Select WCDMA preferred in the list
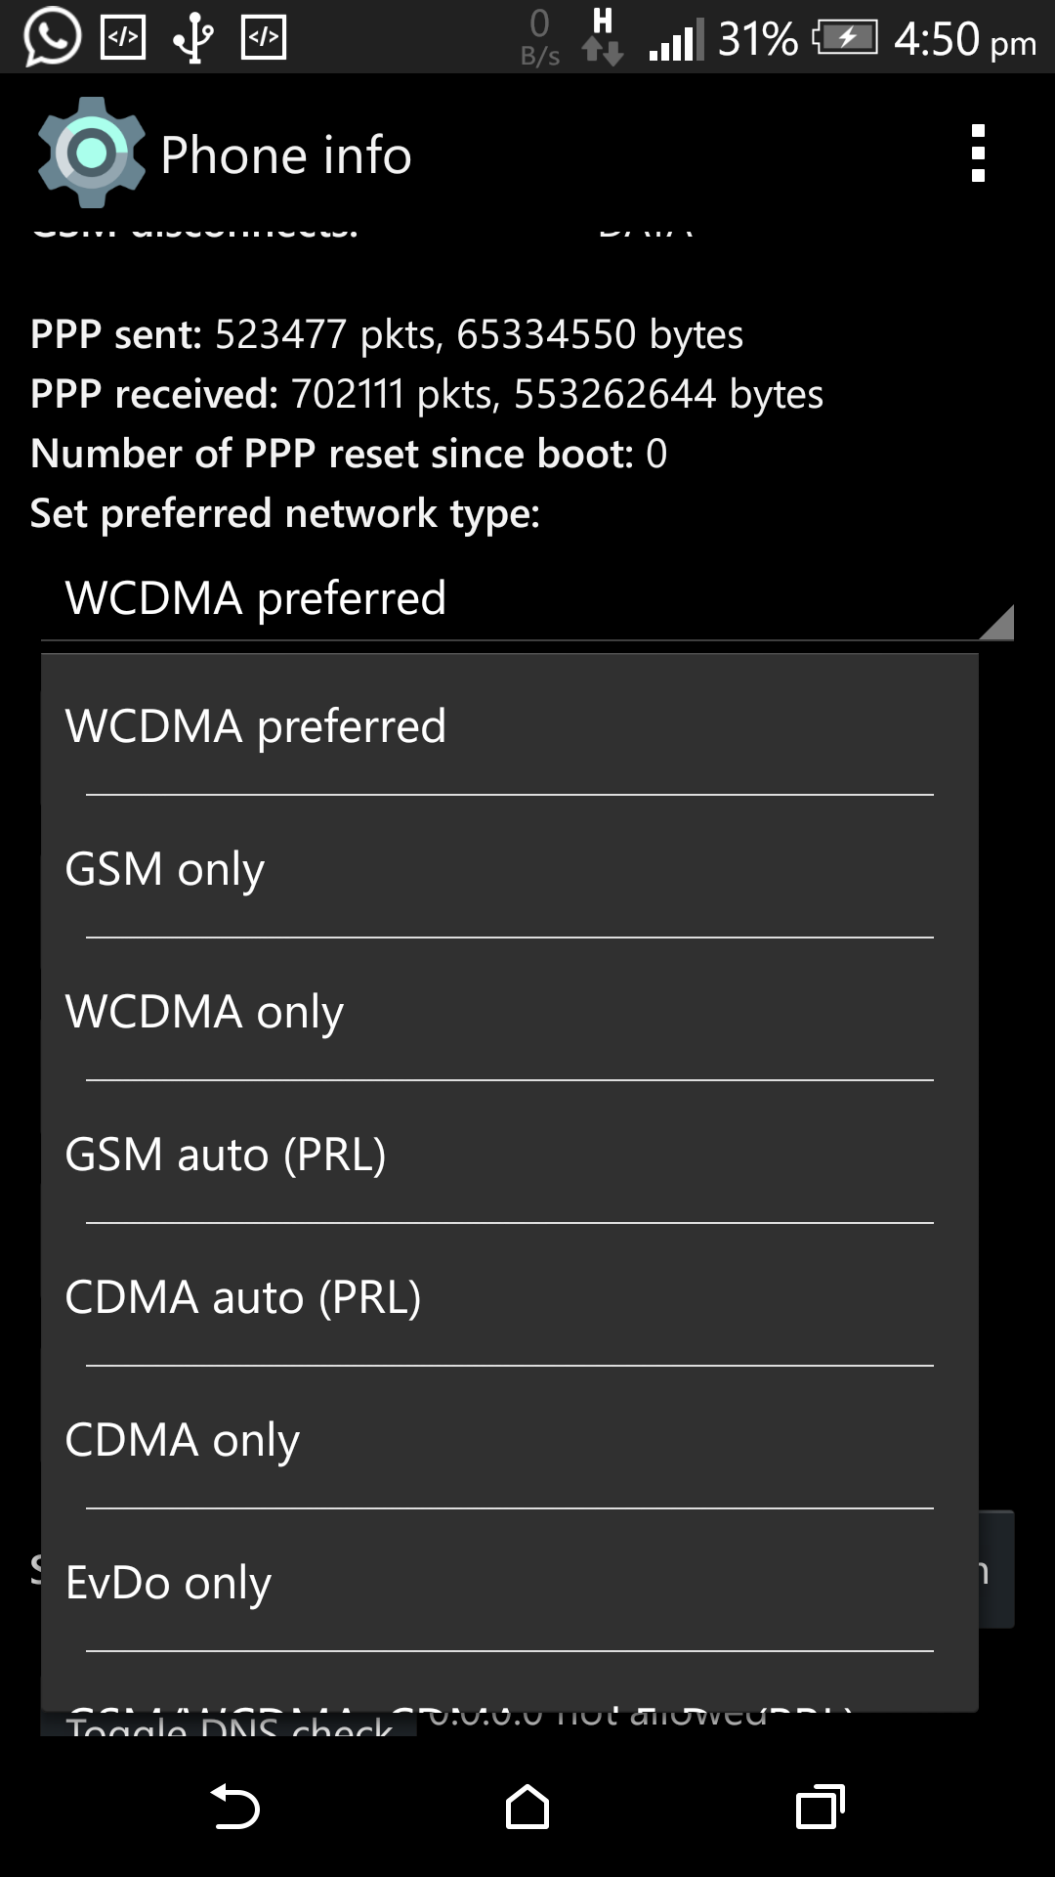Screen dimensions: 1055x1877 pyautogui.click(x=510, y=725)
